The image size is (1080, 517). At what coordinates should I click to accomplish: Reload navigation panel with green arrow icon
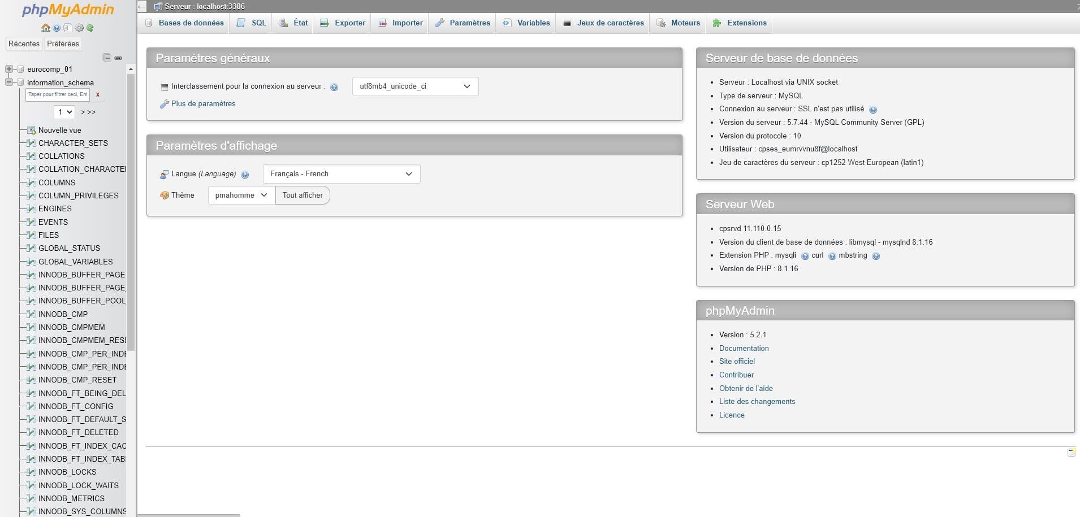tap(90, 28)
